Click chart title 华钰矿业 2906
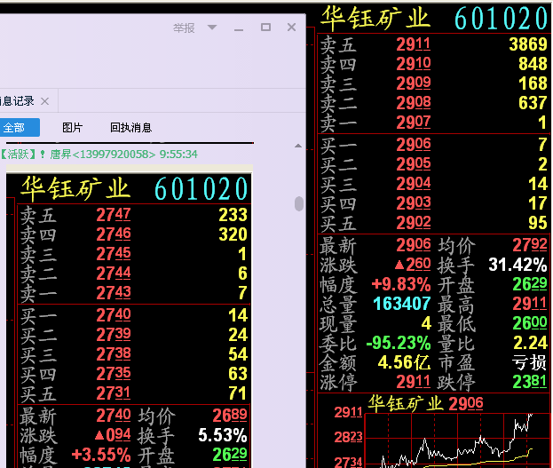 point(425,403)
